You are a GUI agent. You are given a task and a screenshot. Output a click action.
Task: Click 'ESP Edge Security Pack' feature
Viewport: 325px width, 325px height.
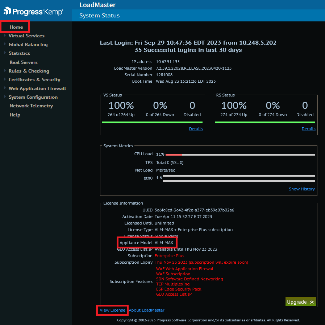(x=179, y=289)
